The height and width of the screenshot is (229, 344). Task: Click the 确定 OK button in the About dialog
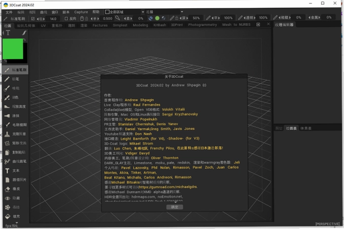174,207
